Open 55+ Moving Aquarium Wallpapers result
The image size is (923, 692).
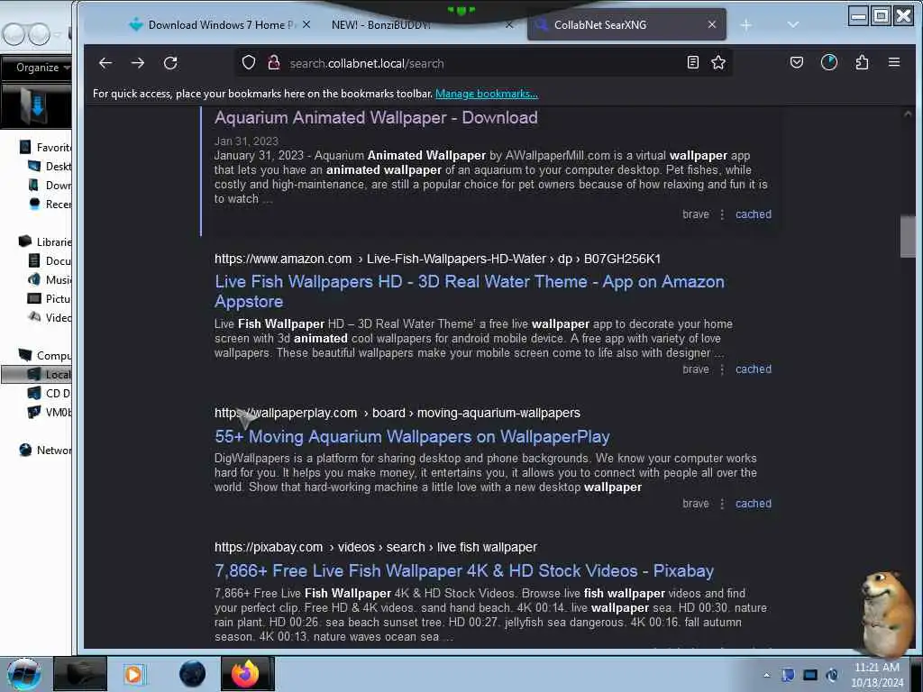(412, 437)
